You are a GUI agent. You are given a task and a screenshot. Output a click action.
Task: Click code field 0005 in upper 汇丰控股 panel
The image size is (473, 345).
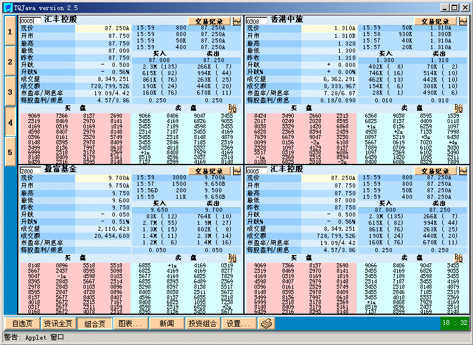pos(30,21)
